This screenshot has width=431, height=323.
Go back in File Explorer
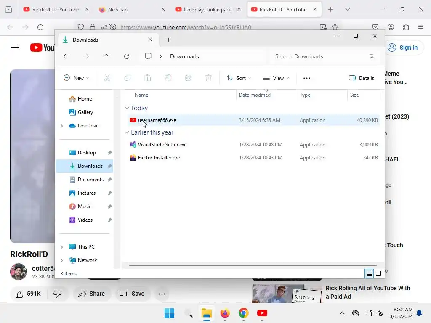pos(66,56)
